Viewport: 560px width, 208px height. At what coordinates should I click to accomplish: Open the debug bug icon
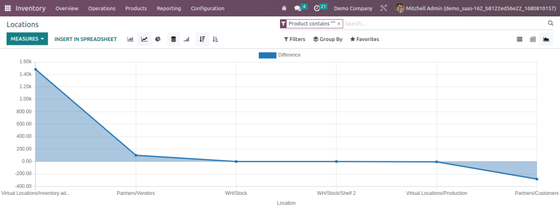tap(284, 8)
